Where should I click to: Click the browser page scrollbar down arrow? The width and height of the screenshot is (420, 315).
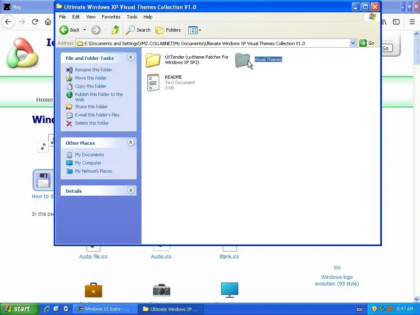416,299
